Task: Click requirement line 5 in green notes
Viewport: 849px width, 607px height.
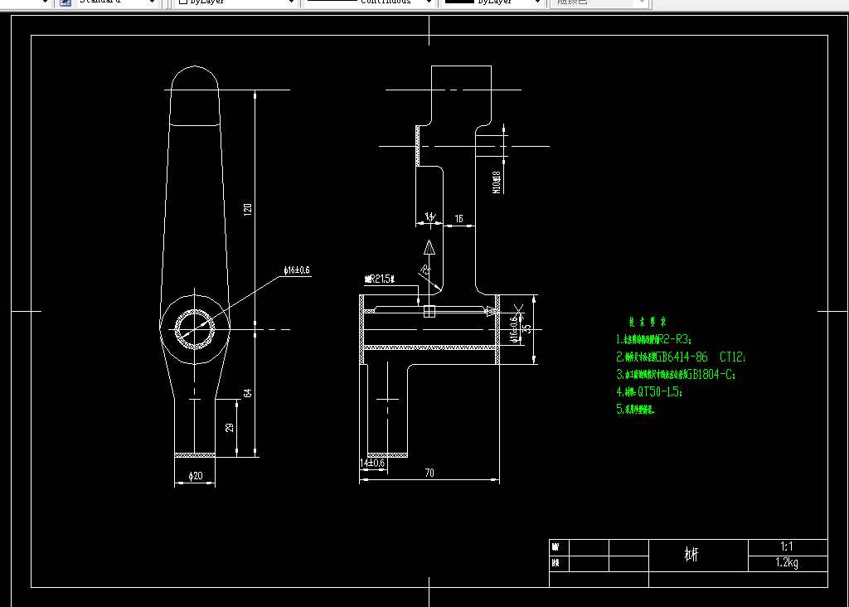Action: pos(636,409)
